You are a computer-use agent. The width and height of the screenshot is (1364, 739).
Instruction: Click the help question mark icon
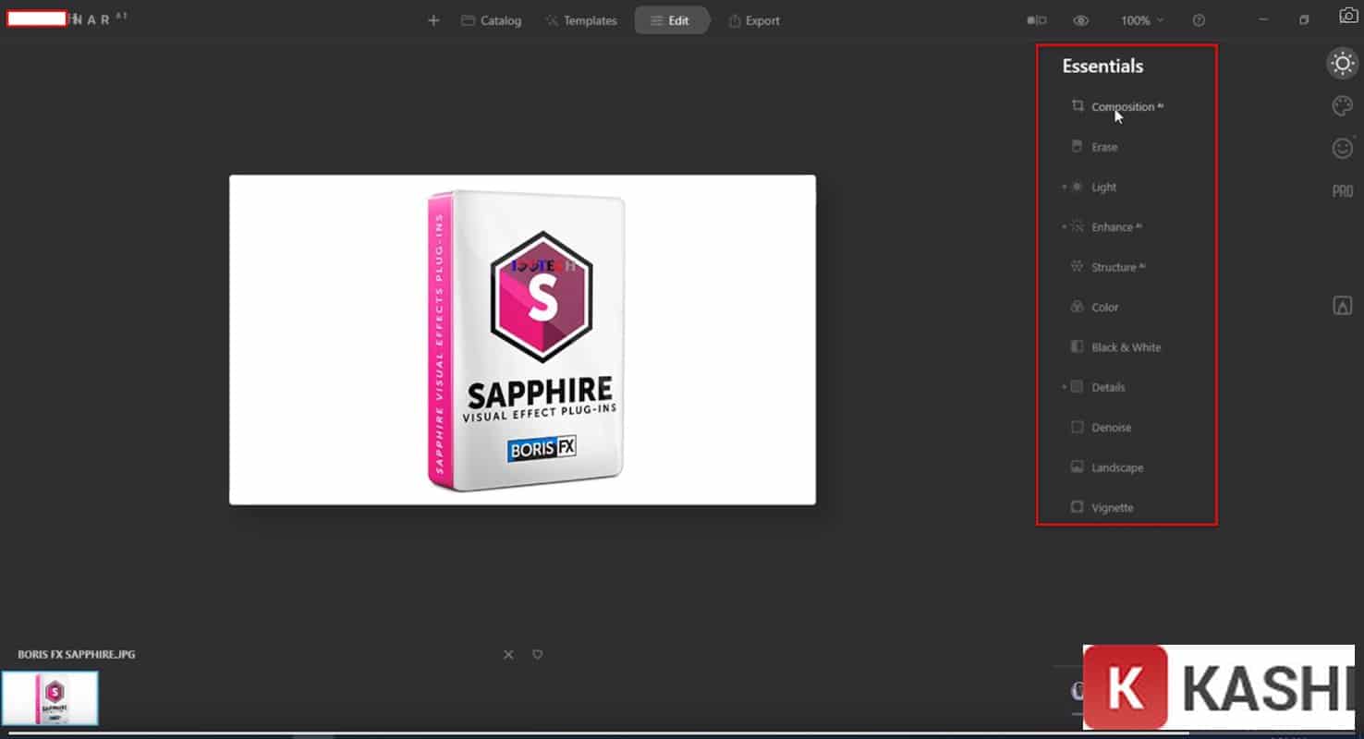[x=1199, y=20]
